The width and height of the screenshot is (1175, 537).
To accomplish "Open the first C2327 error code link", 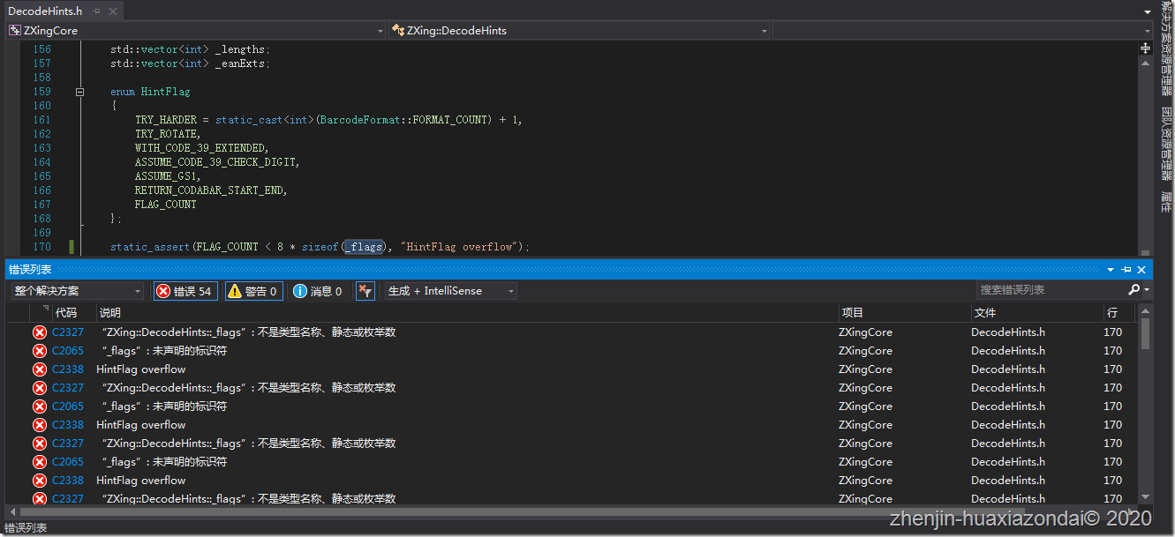I will click(x=68, y=332).
